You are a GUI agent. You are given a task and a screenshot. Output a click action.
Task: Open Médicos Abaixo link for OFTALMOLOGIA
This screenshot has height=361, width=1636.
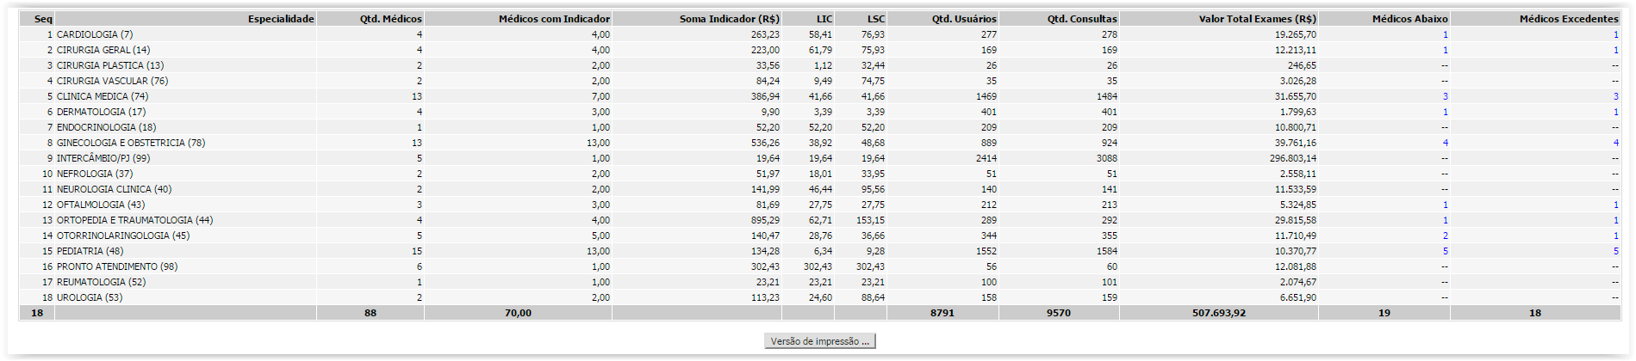tap(1445, 205)
